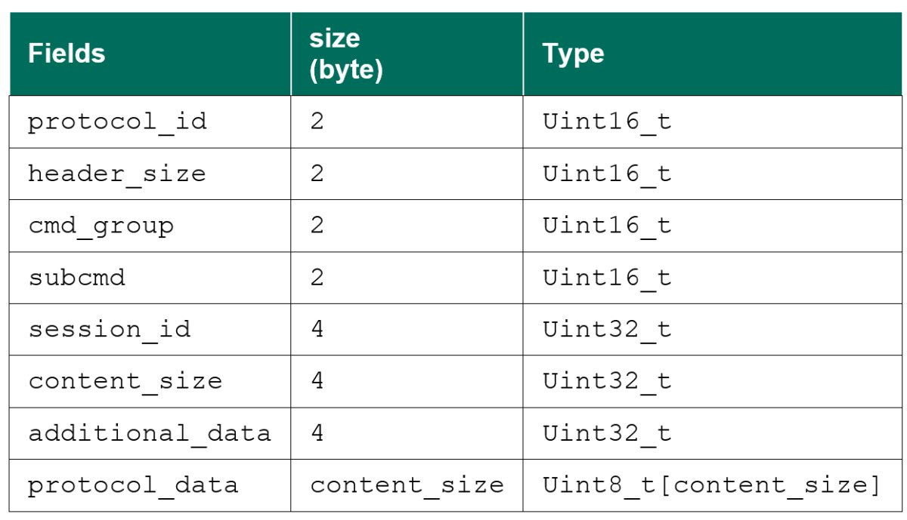Viewport: 907px width, 520px height.
Task: Click the Fields column header
Action: pyautogui.click(x=67, y=54)
